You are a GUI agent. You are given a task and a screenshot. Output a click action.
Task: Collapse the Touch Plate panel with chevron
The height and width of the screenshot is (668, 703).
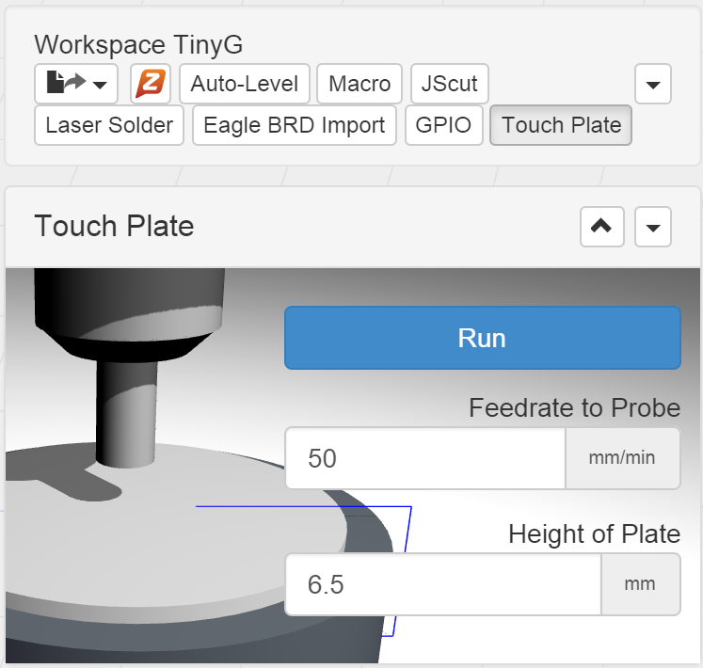602,227
